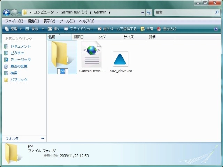Open the 表示 views dropdown arrow
This screenshot has width=223, height=167.
(x=43, y=29)
